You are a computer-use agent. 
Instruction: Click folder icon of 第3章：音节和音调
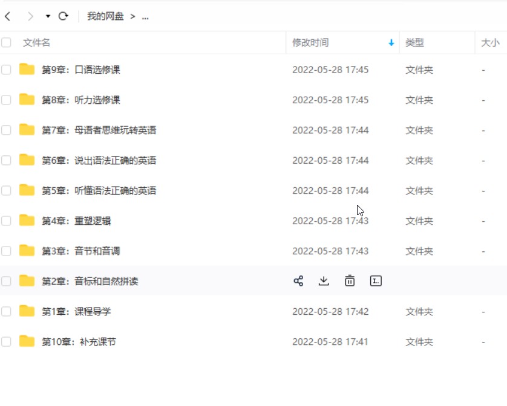click(x=27, y=250)
